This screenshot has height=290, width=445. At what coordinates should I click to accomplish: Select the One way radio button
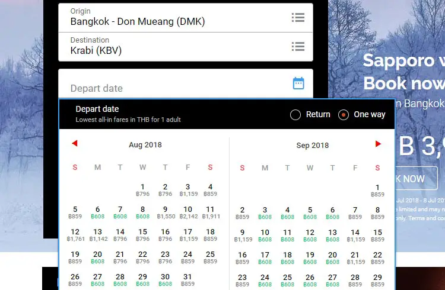click(x=343, y=115)
